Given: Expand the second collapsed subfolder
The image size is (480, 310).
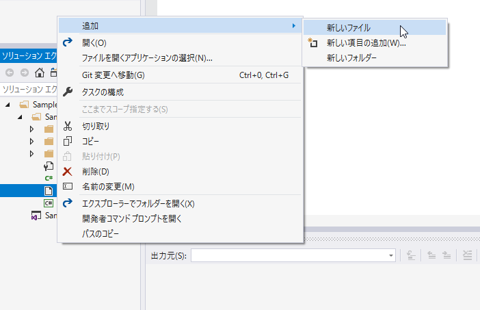Looking at the screenshot, I should coord(31,141).
